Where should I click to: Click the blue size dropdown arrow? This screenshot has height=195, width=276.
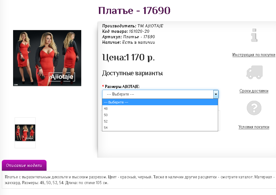(216, 94)
